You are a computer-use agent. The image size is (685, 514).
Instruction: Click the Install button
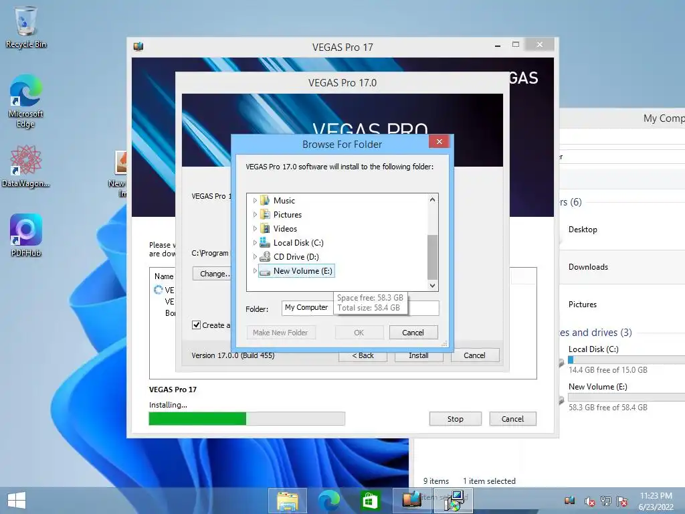[419, 355]
